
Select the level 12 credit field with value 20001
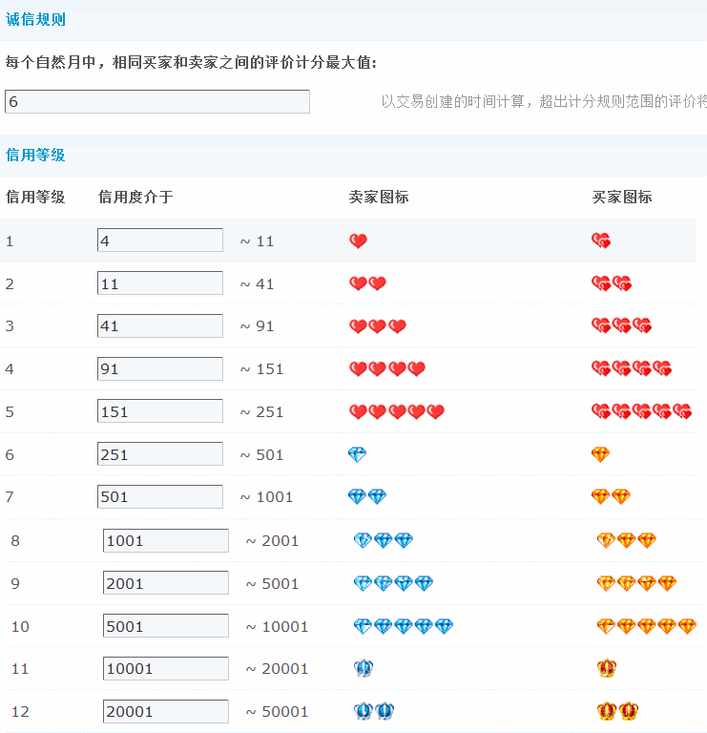[166, 711]
